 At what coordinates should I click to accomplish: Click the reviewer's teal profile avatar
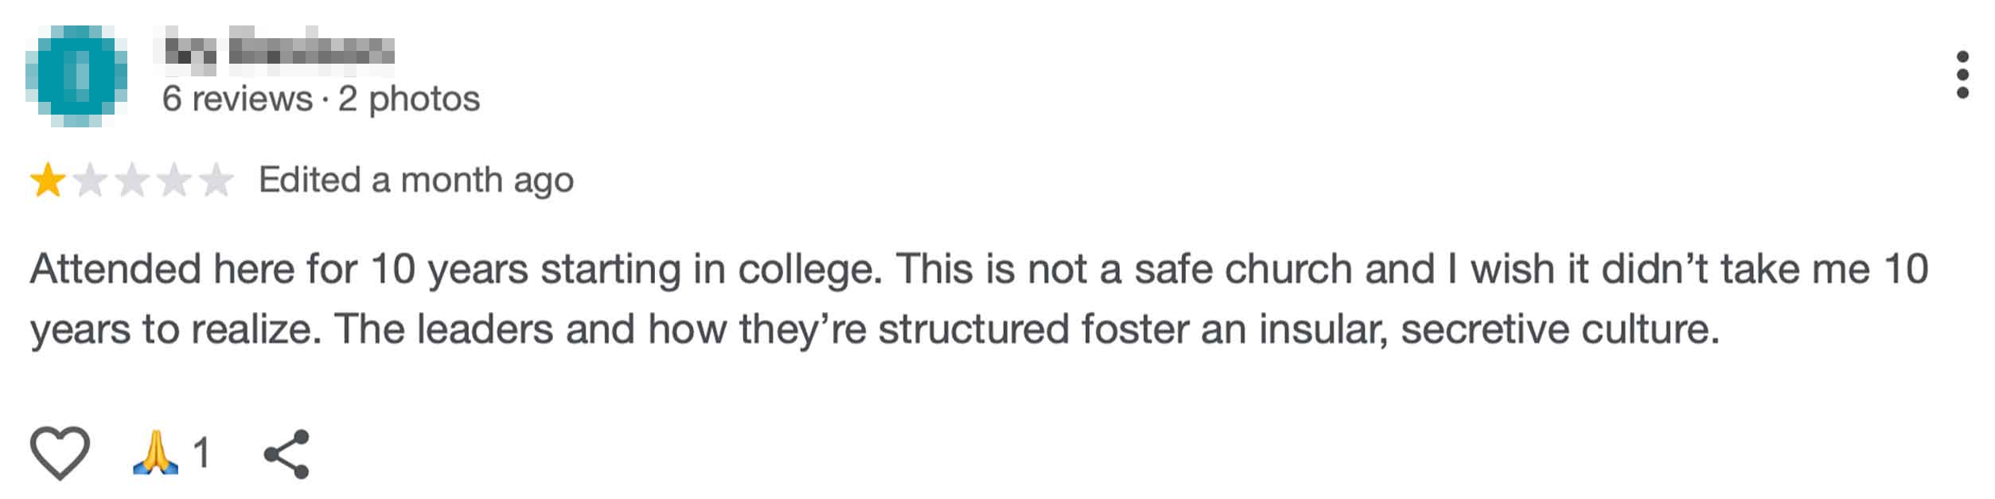[76, 76]
